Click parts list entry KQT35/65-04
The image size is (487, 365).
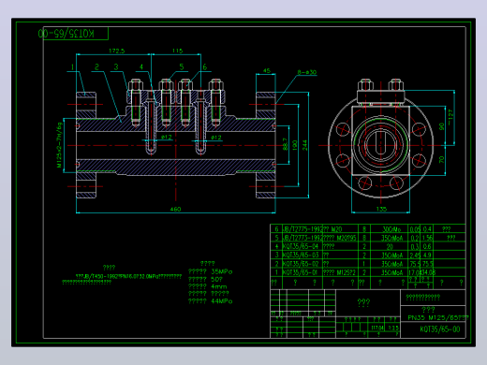[301, 246]
